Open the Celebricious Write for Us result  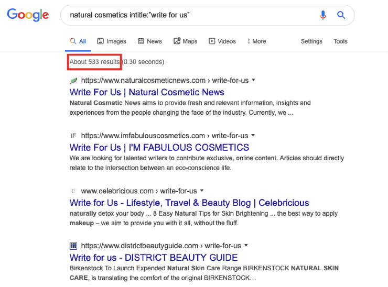point(189,203)
